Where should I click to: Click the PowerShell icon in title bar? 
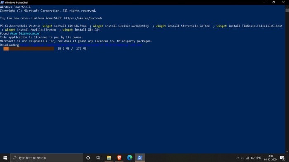click(x=2, y=2)
